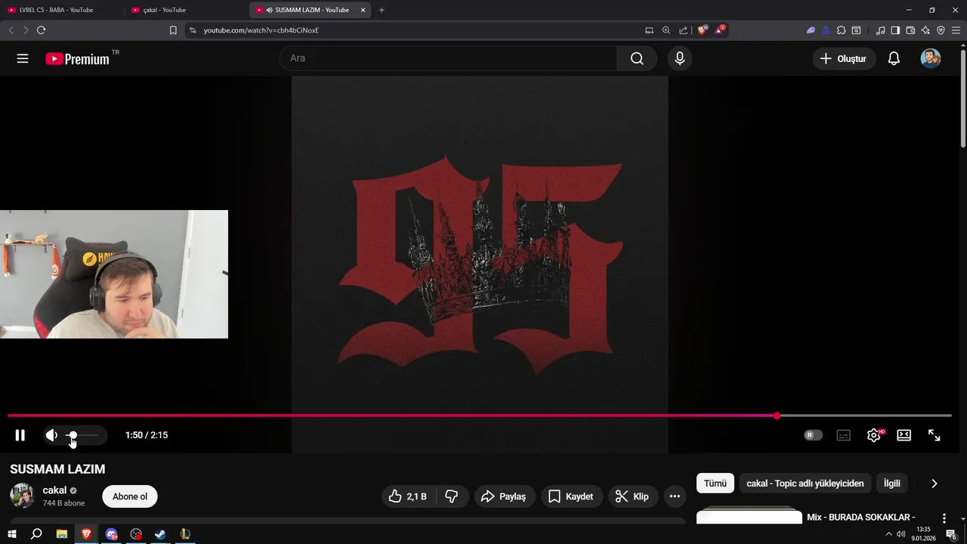
Task: Open Brave Shields lion icon
Action: coord(703,30)
